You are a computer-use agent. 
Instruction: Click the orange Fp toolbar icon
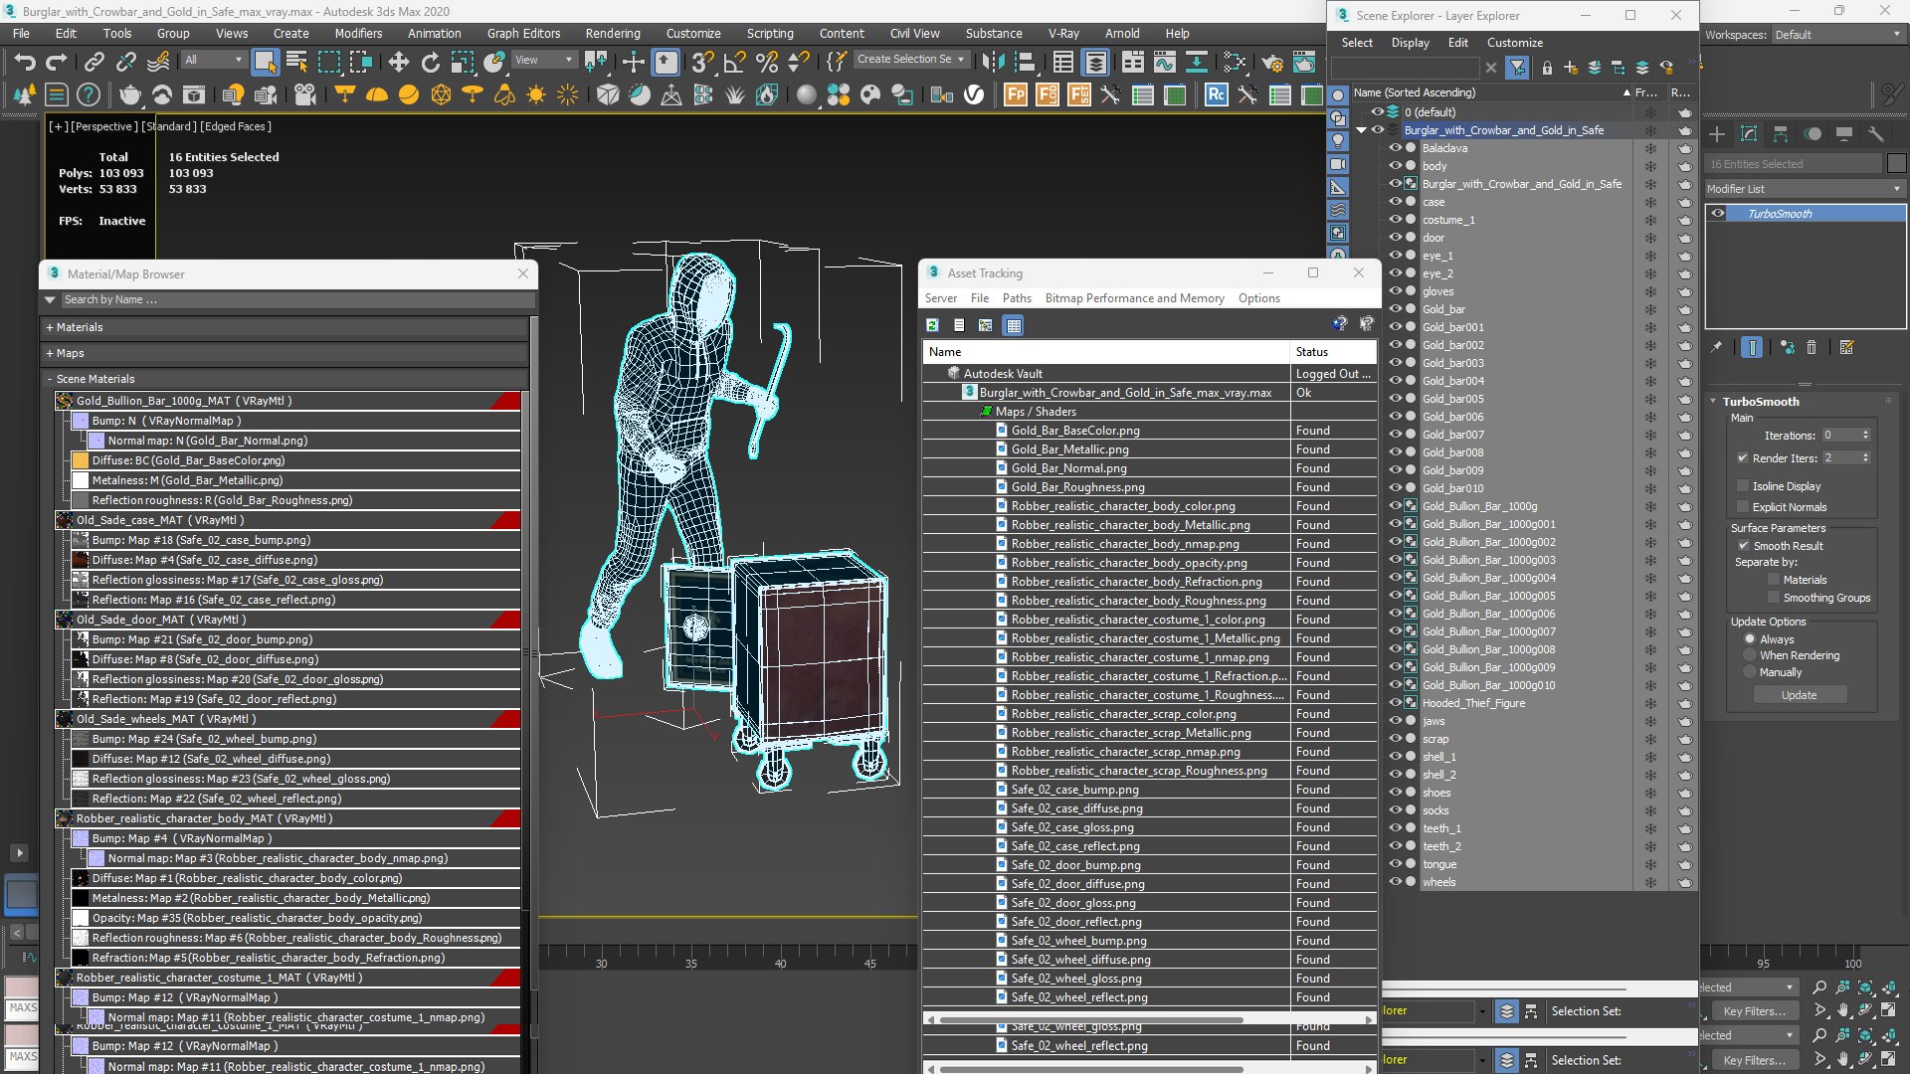click(1016, 95)
